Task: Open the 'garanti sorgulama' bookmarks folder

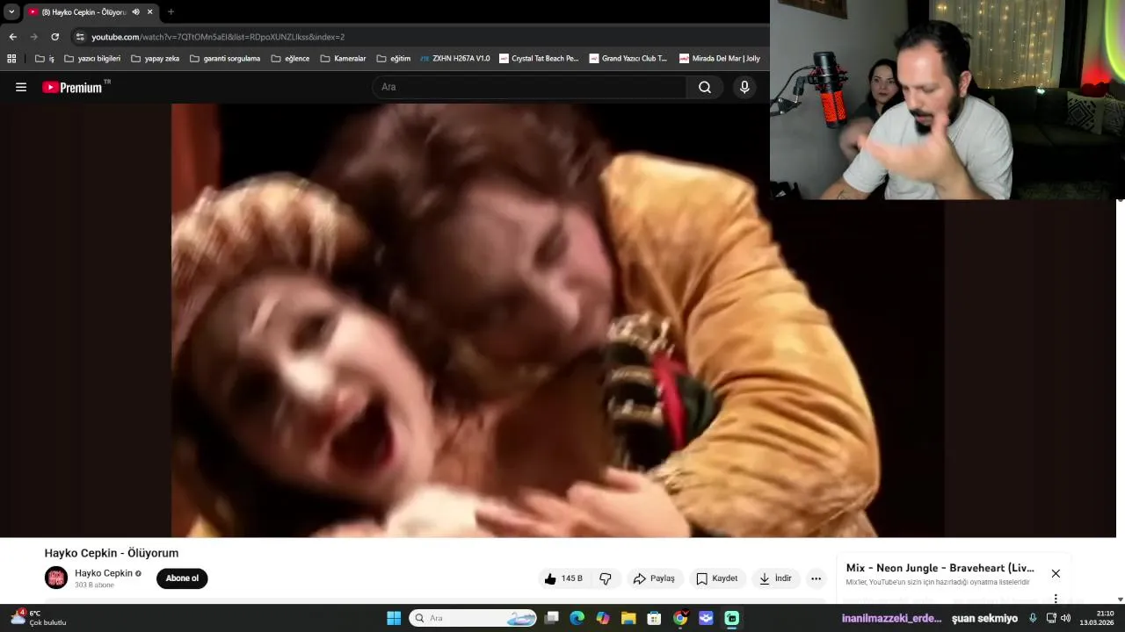Action: (224, 59)
